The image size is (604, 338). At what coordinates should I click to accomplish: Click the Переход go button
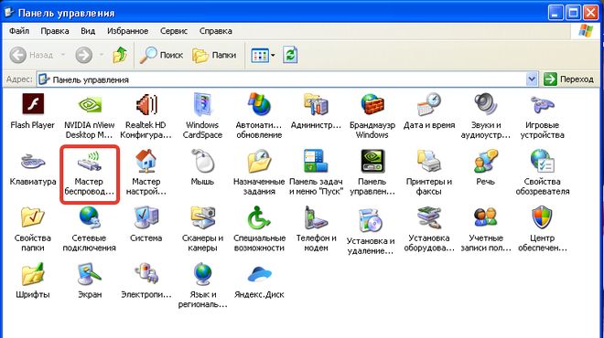569,79
